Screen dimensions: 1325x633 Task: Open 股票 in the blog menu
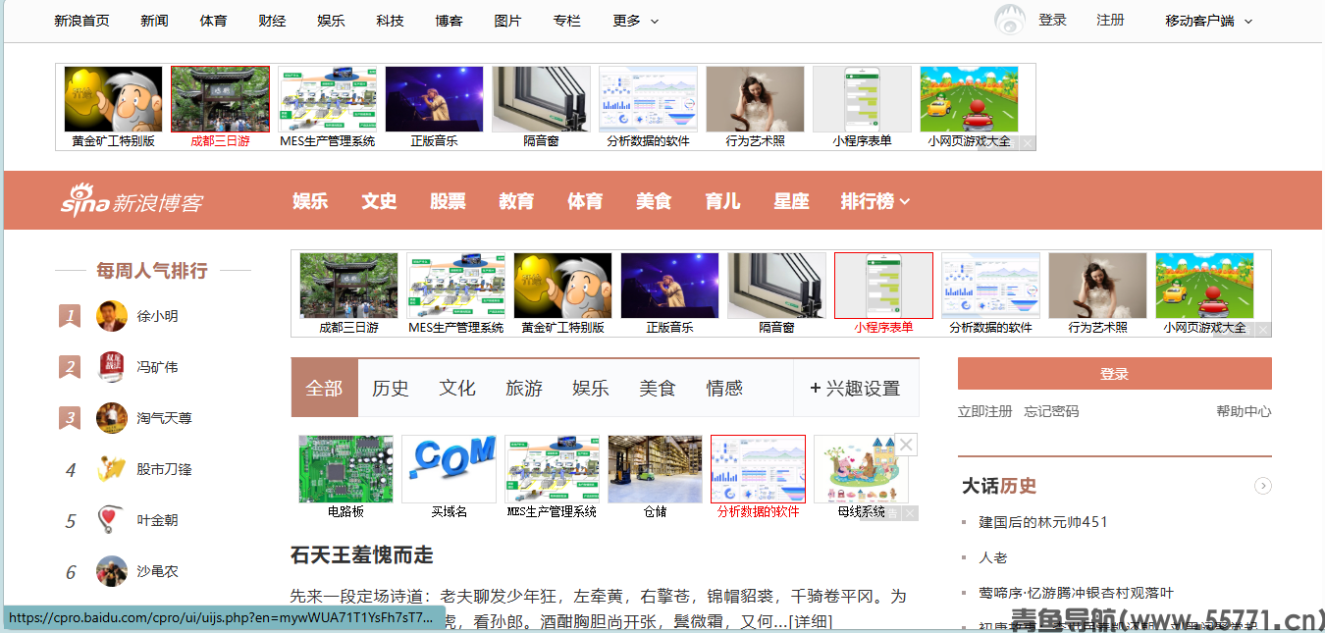[448, 201]
